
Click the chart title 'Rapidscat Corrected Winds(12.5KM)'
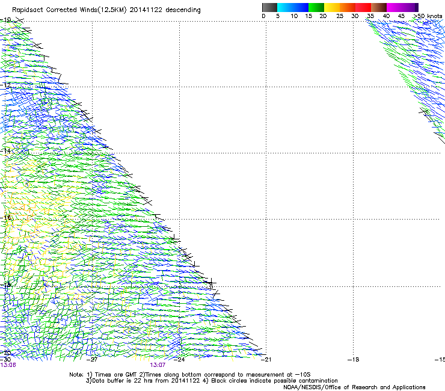(69, 10)
